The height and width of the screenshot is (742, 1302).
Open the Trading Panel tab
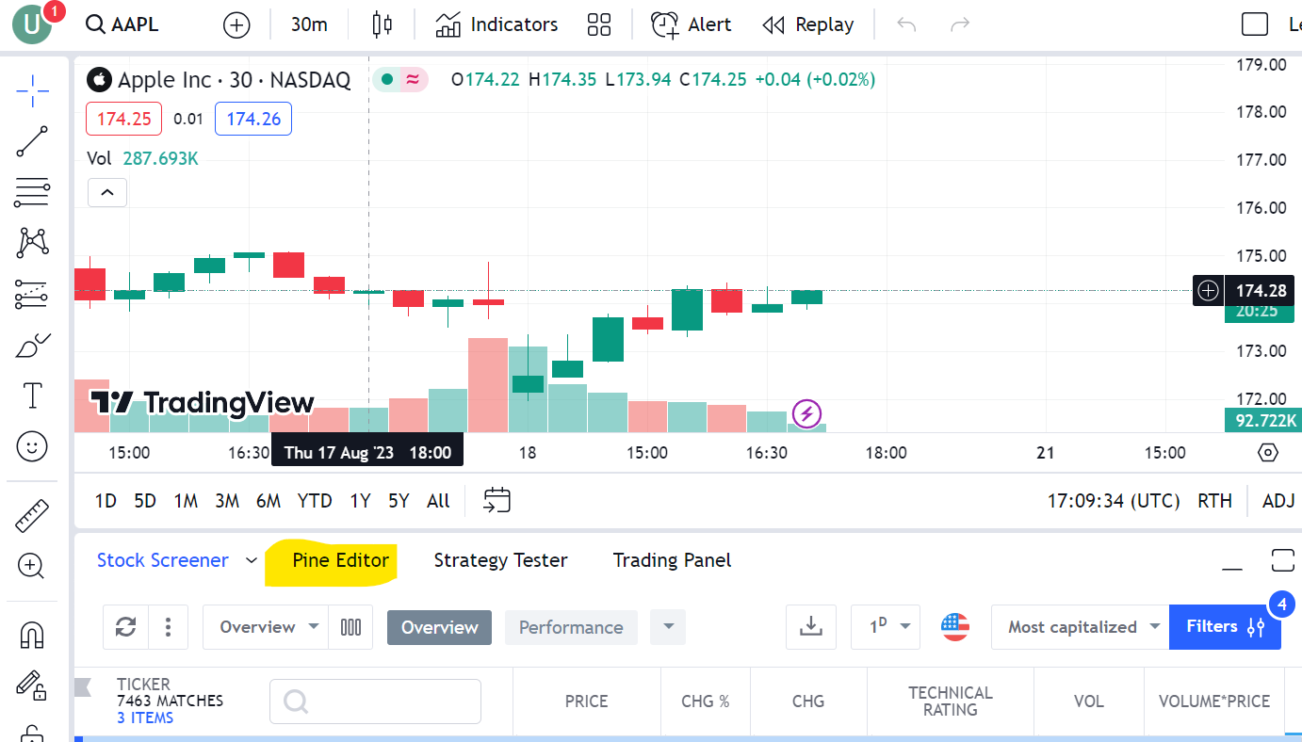(x=672, y=560)
